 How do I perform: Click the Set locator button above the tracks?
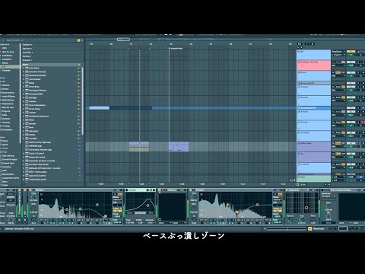(300, 44)
